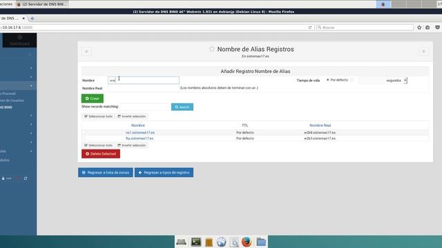Sort by the Nombre Real column header
This screenshot has width=442, height=248.
click(320, 125)
